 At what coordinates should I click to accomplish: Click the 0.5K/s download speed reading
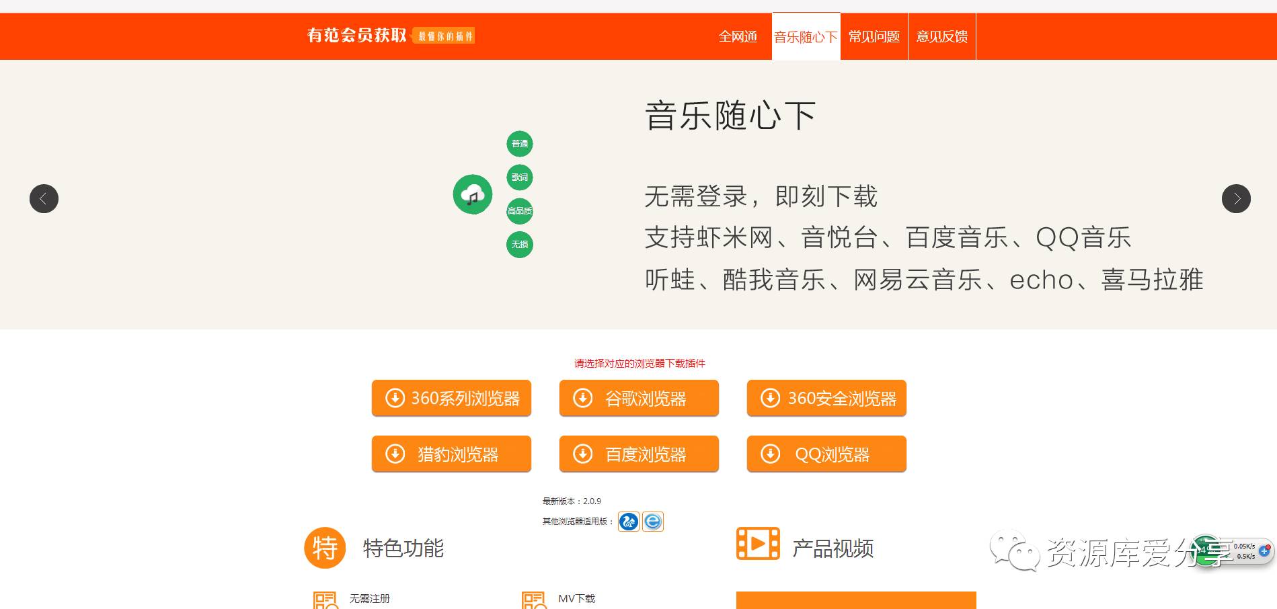pyautogui.click(x=1245, y=557)
